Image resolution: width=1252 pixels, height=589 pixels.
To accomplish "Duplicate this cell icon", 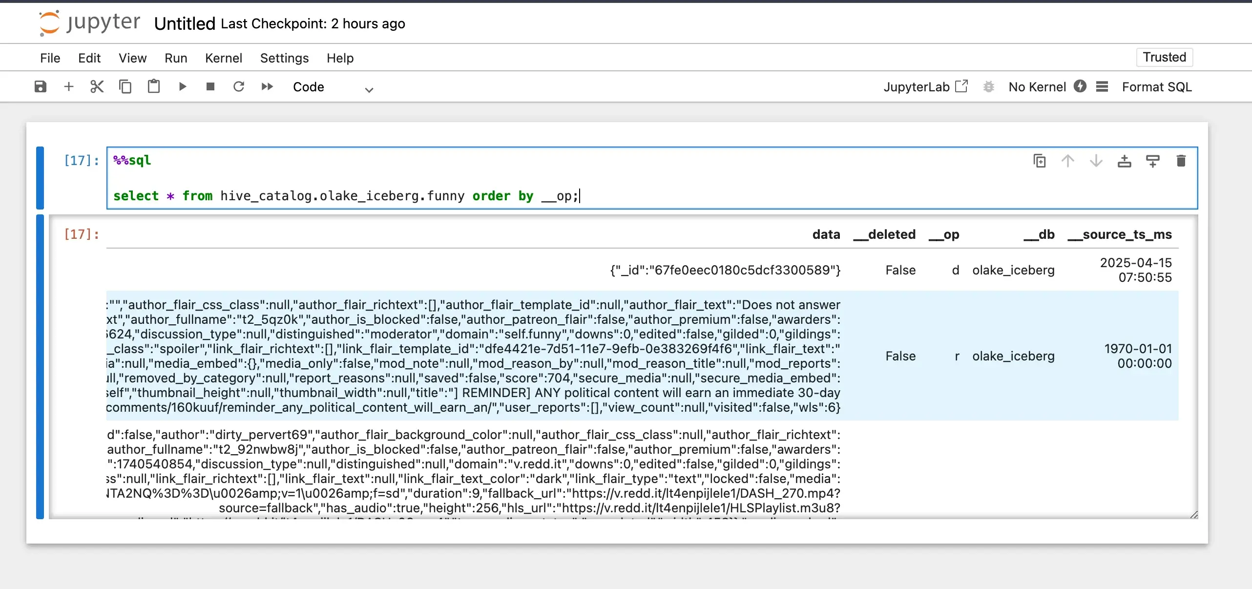I will coord(1040,161).
